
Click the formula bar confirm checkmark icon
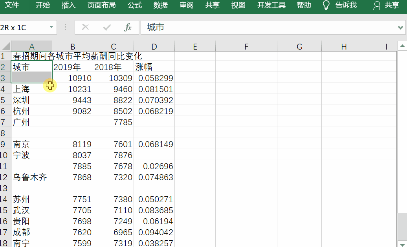click(107, 27)
